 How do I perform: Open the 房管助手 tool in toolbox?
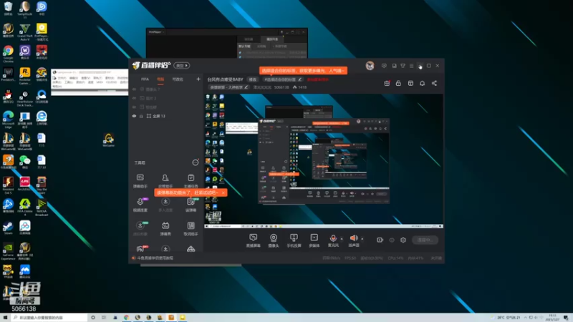165,181
